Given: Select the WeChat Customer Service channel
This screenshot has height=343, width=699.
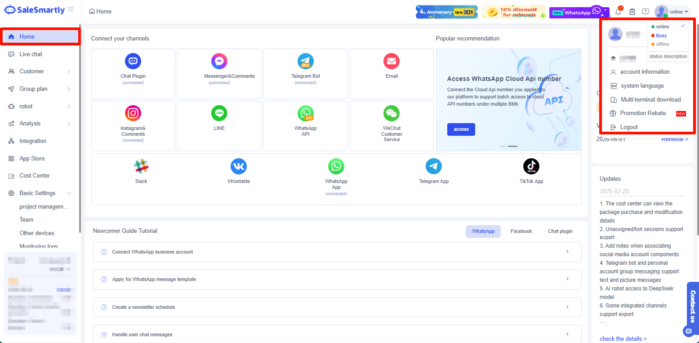Looking at the screenshot, I should [x=392, y=126].
